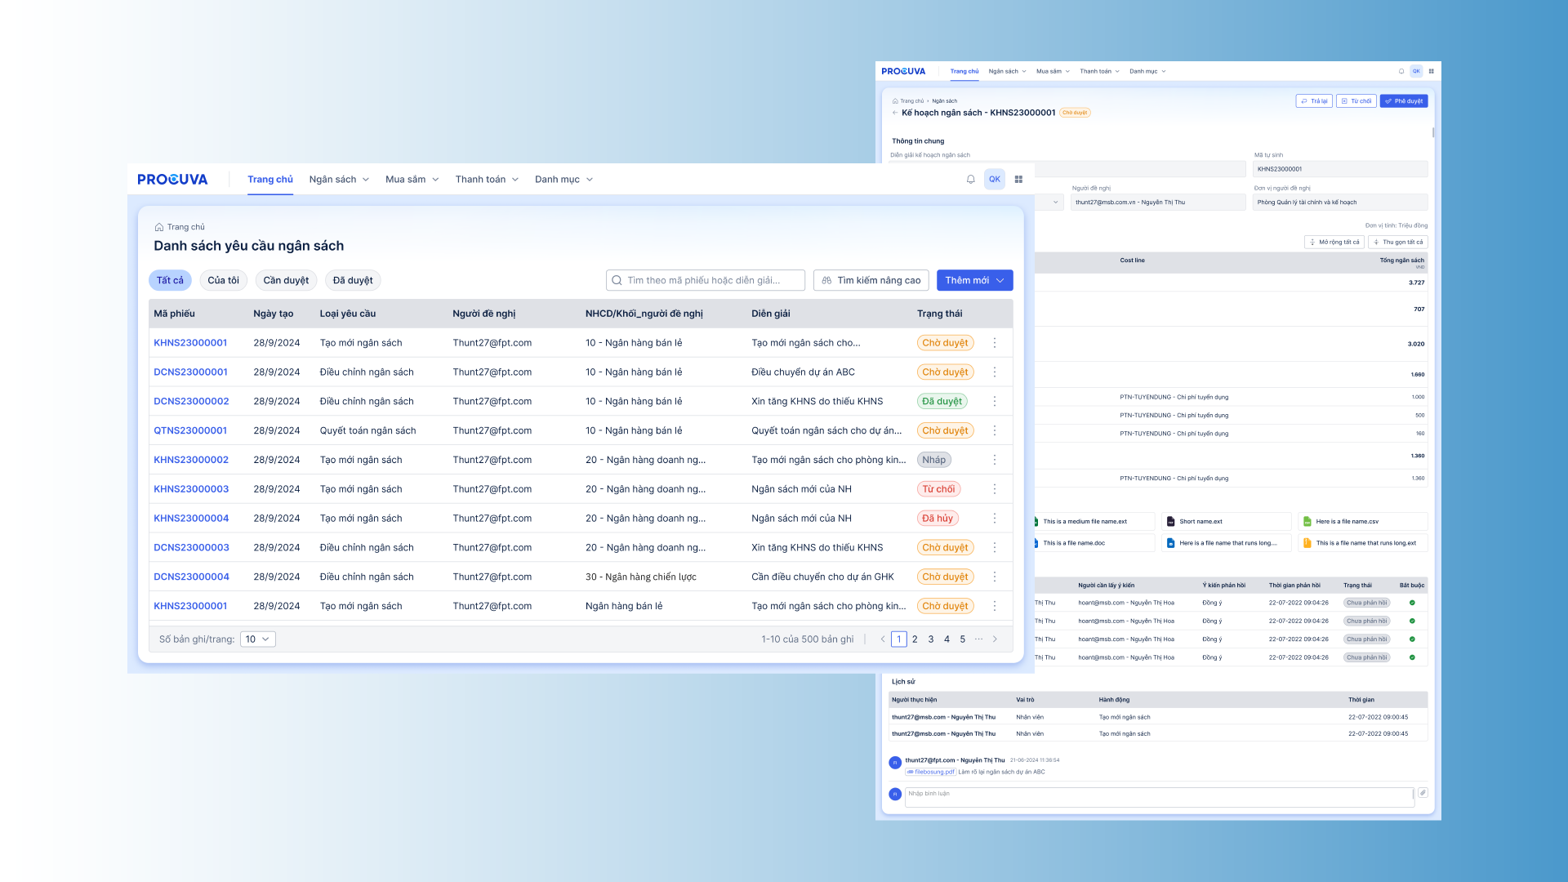The height and width of the screenshot is (882, 1568).
Task: Click the bell icon in the budget detail window
Action: 1401,71
